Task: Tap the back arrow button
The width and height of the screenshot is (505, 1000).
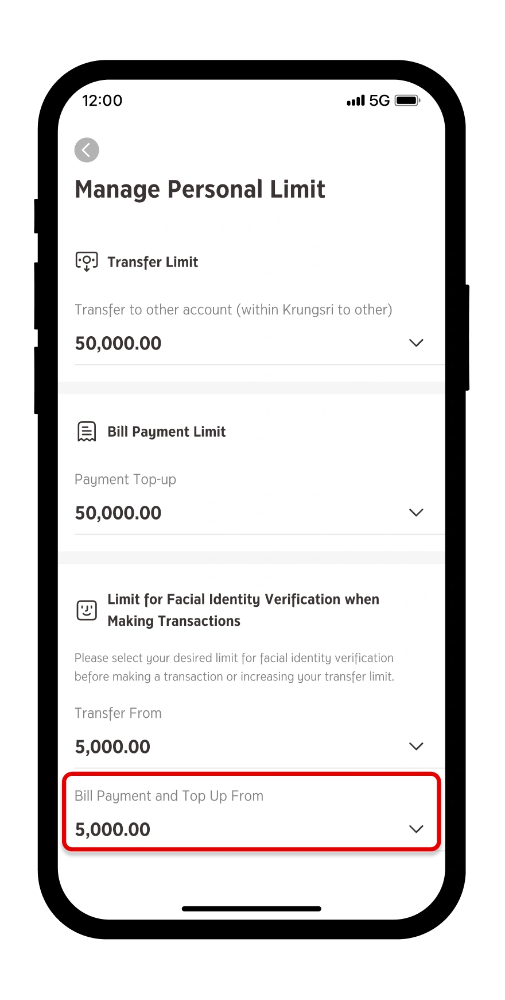Action: [x=87, y=151]
